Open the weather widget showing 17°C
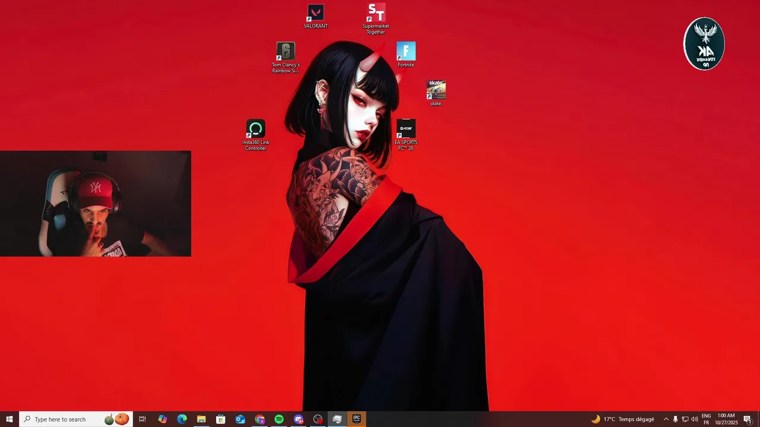Image resolution: width=760 pixels, height=427 pixels. [622, 419]
